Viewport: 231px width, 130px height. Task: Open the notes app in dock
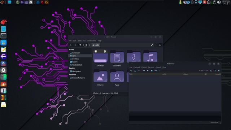3,49
